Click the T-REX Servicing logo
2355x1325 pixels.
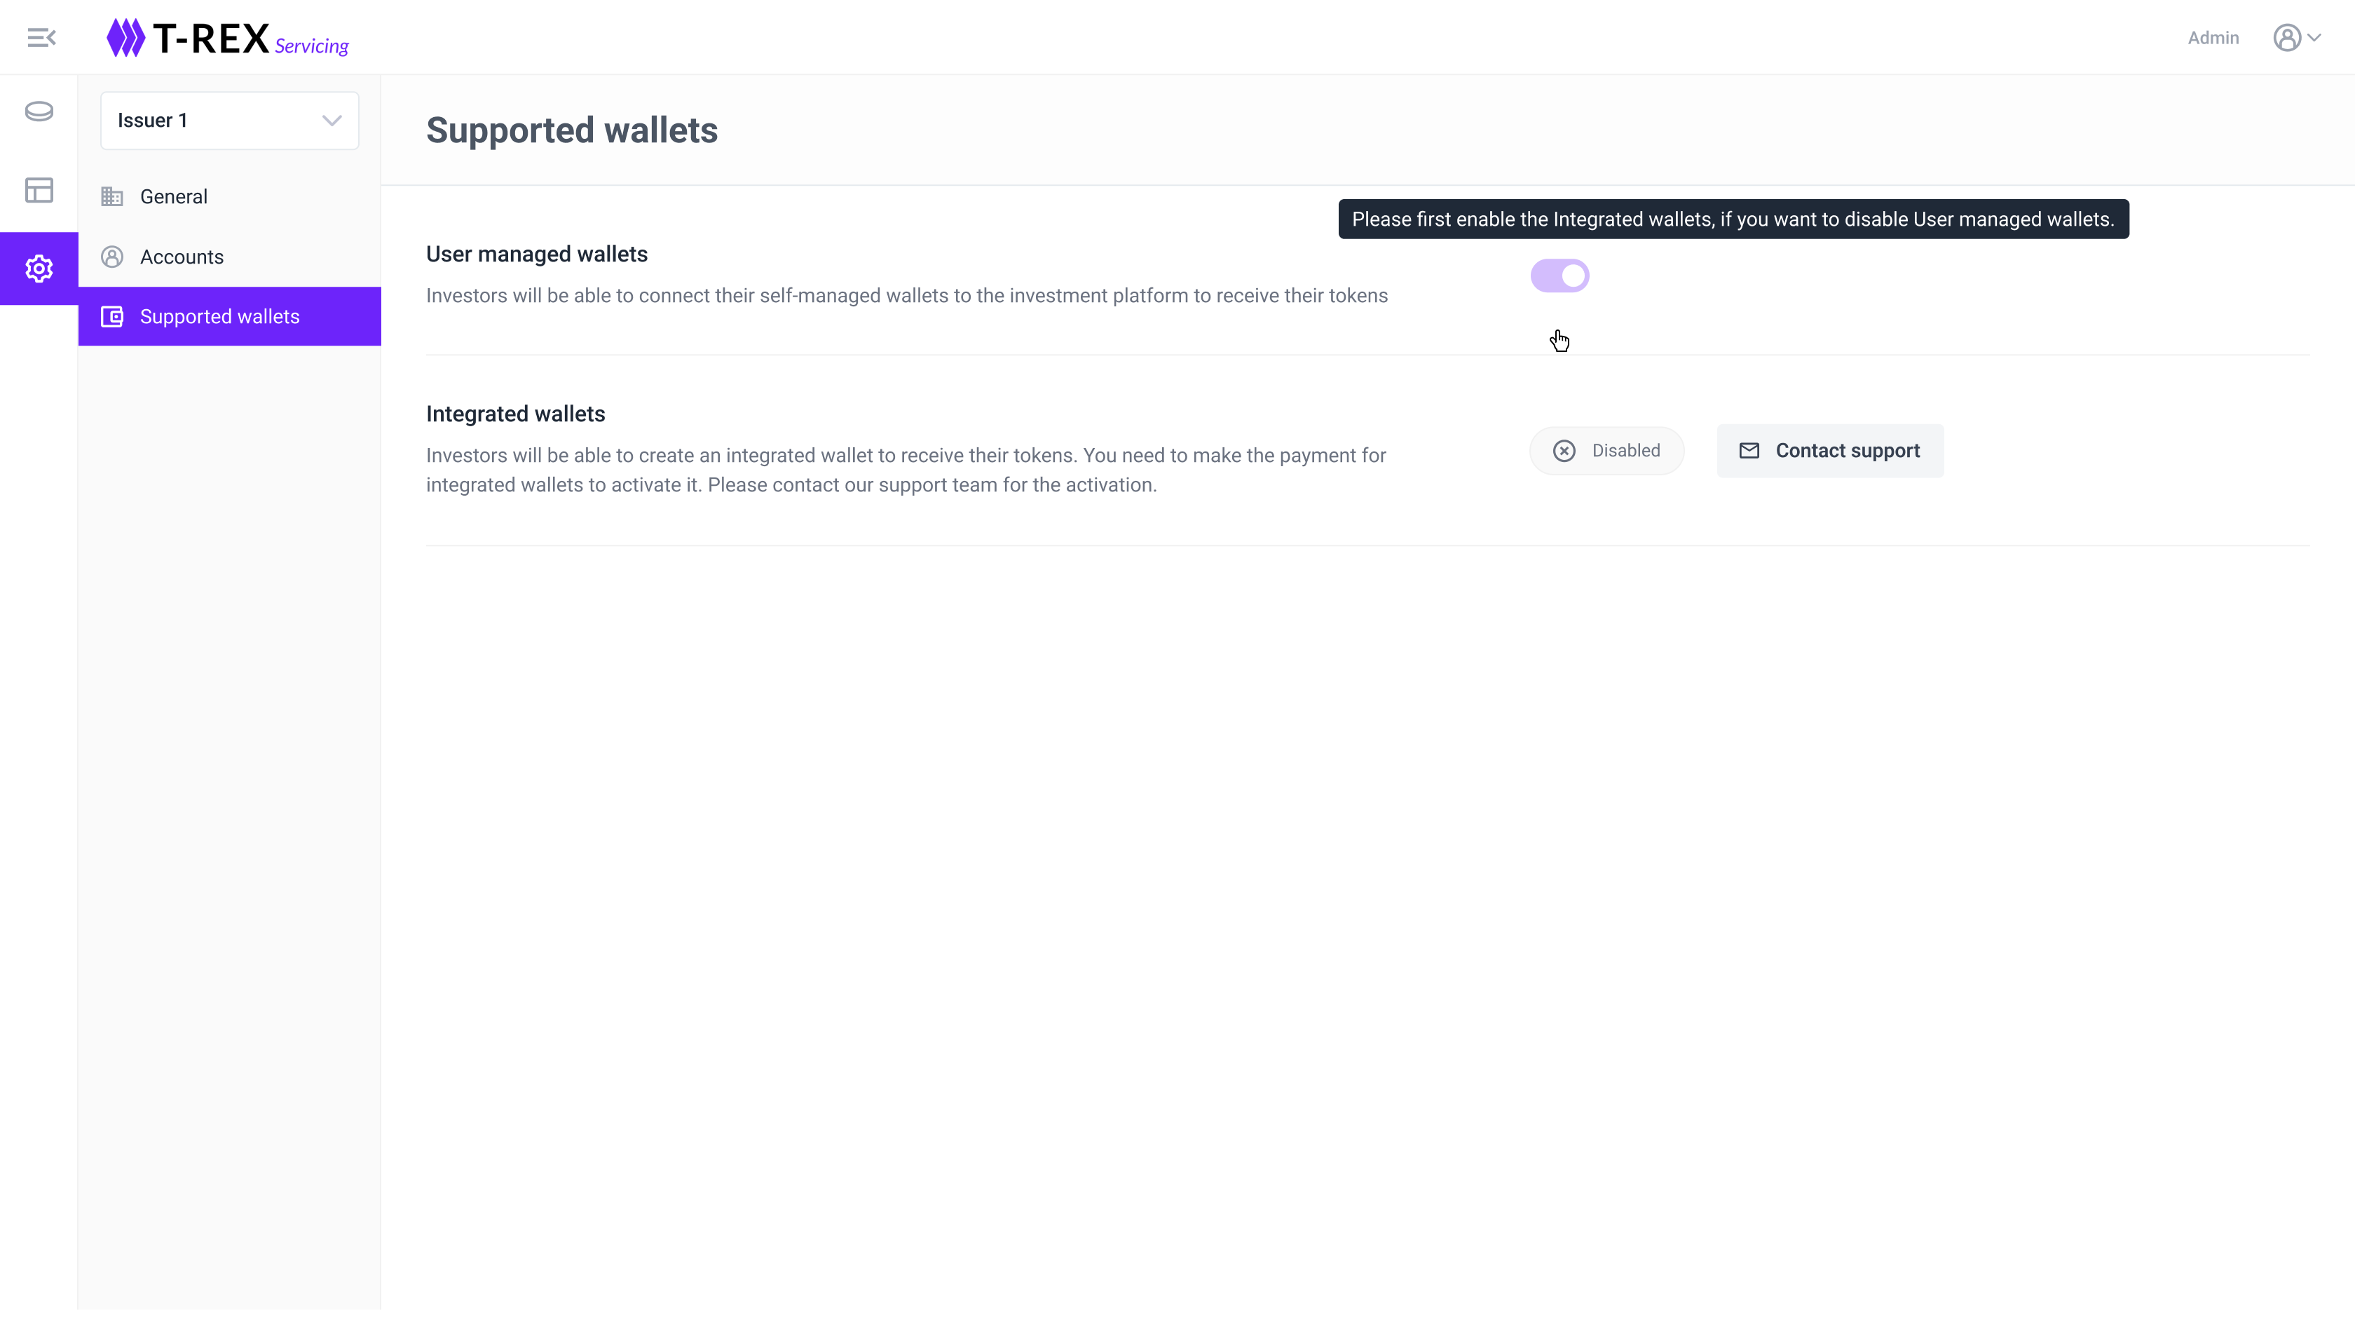pyautogui.click(x=228, y=39)
